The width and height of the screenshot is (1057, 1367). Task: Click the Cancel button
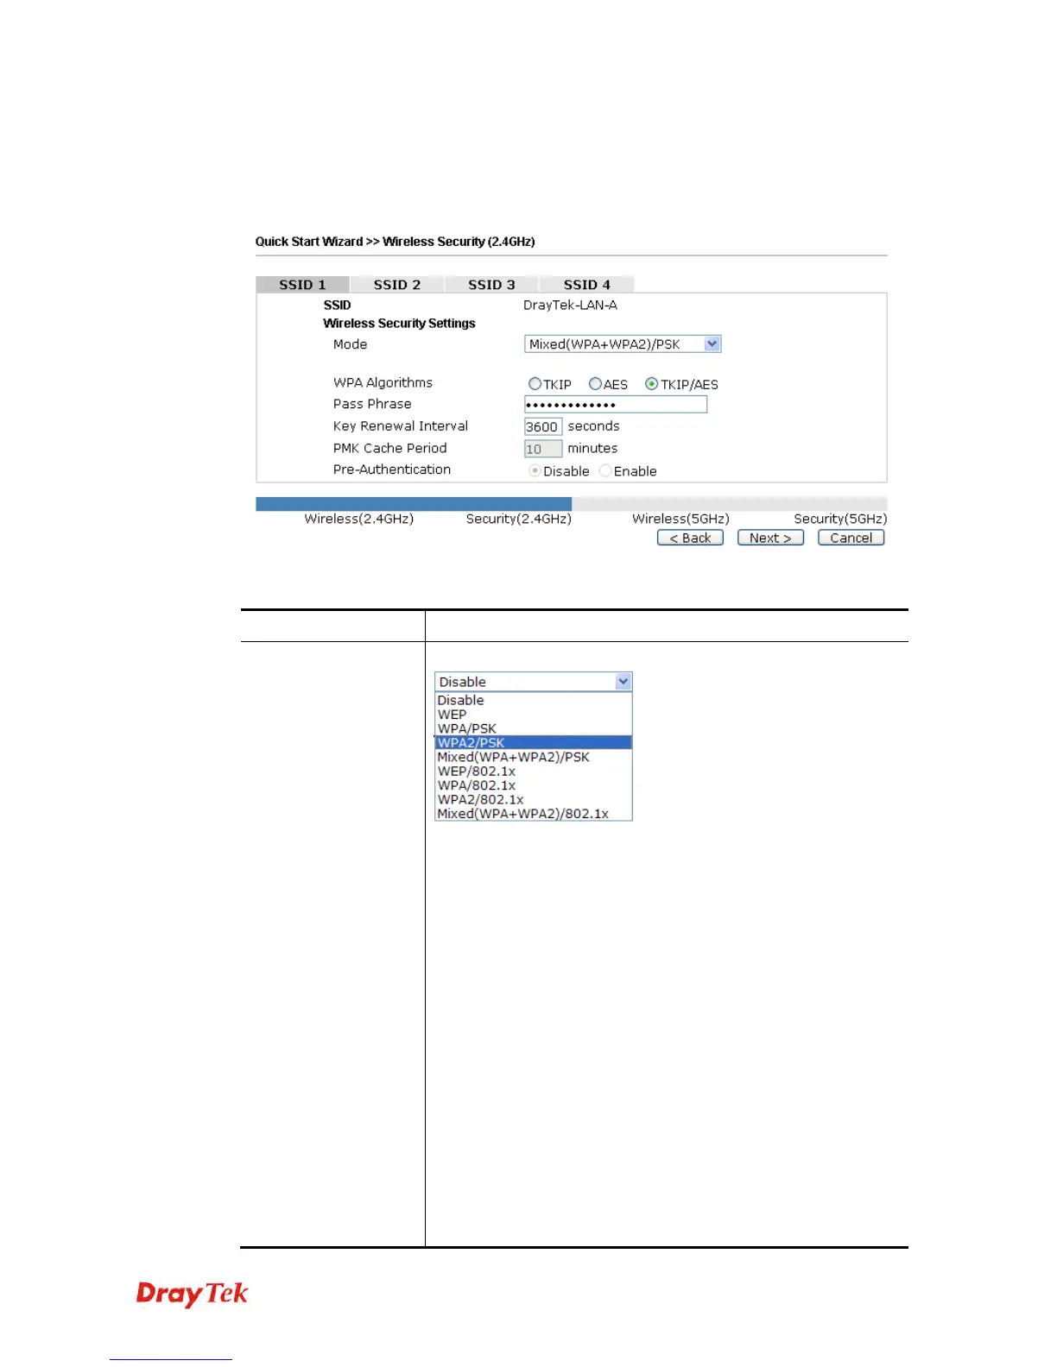(x=851, y=538)
